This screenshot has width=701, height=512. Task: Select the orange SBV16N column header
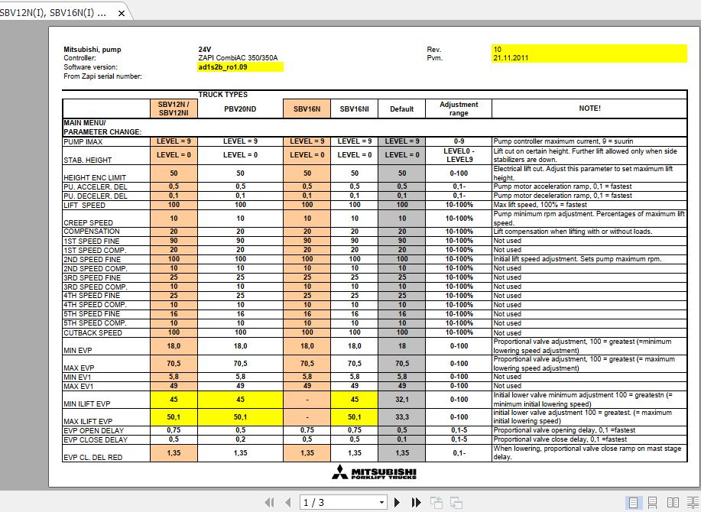307,109
